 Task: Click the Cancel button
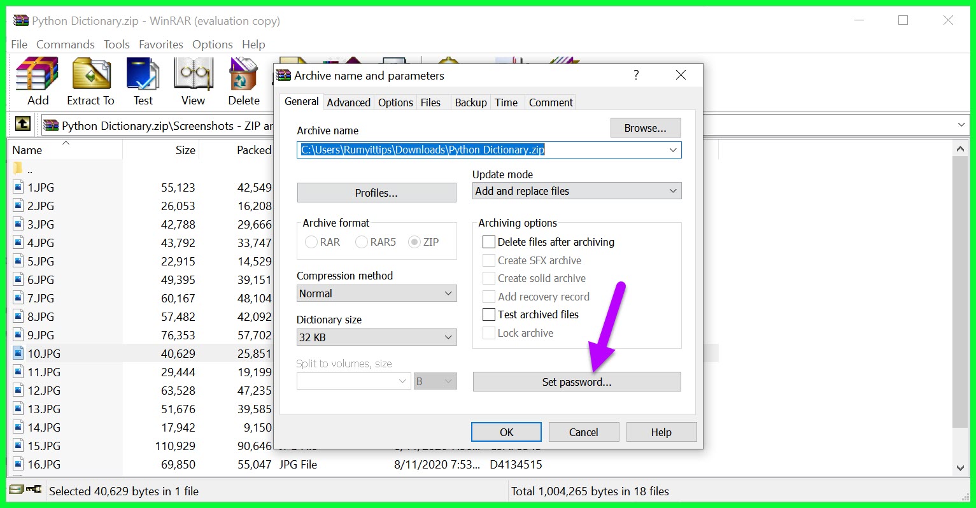coord(584,432)
